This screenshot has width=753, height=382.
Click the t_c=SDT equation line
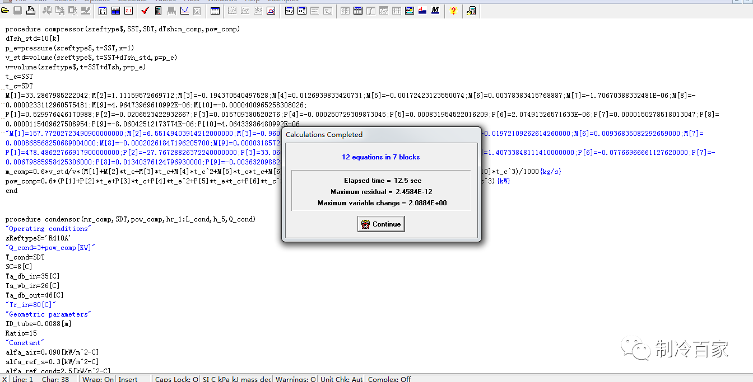point(19,86)
